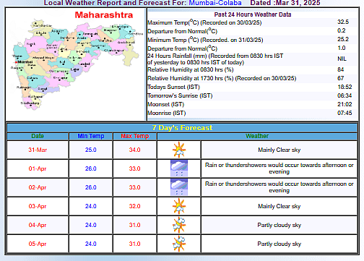Click the 03-Apr sun weather icon
The height and width of the screenshot is (261, 364).
(x=179, y=206)
